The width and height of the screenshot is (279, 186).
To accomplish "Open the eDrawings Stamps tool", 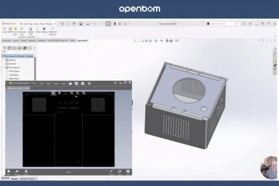I will pos(26,171).
